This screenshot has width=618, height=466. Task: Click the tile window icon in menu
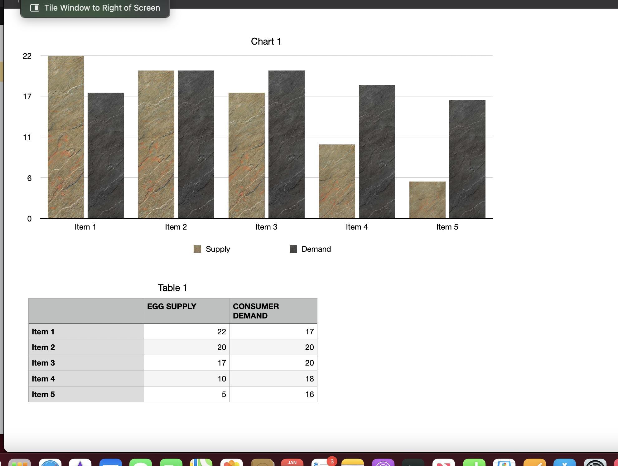tap(35, 8)
